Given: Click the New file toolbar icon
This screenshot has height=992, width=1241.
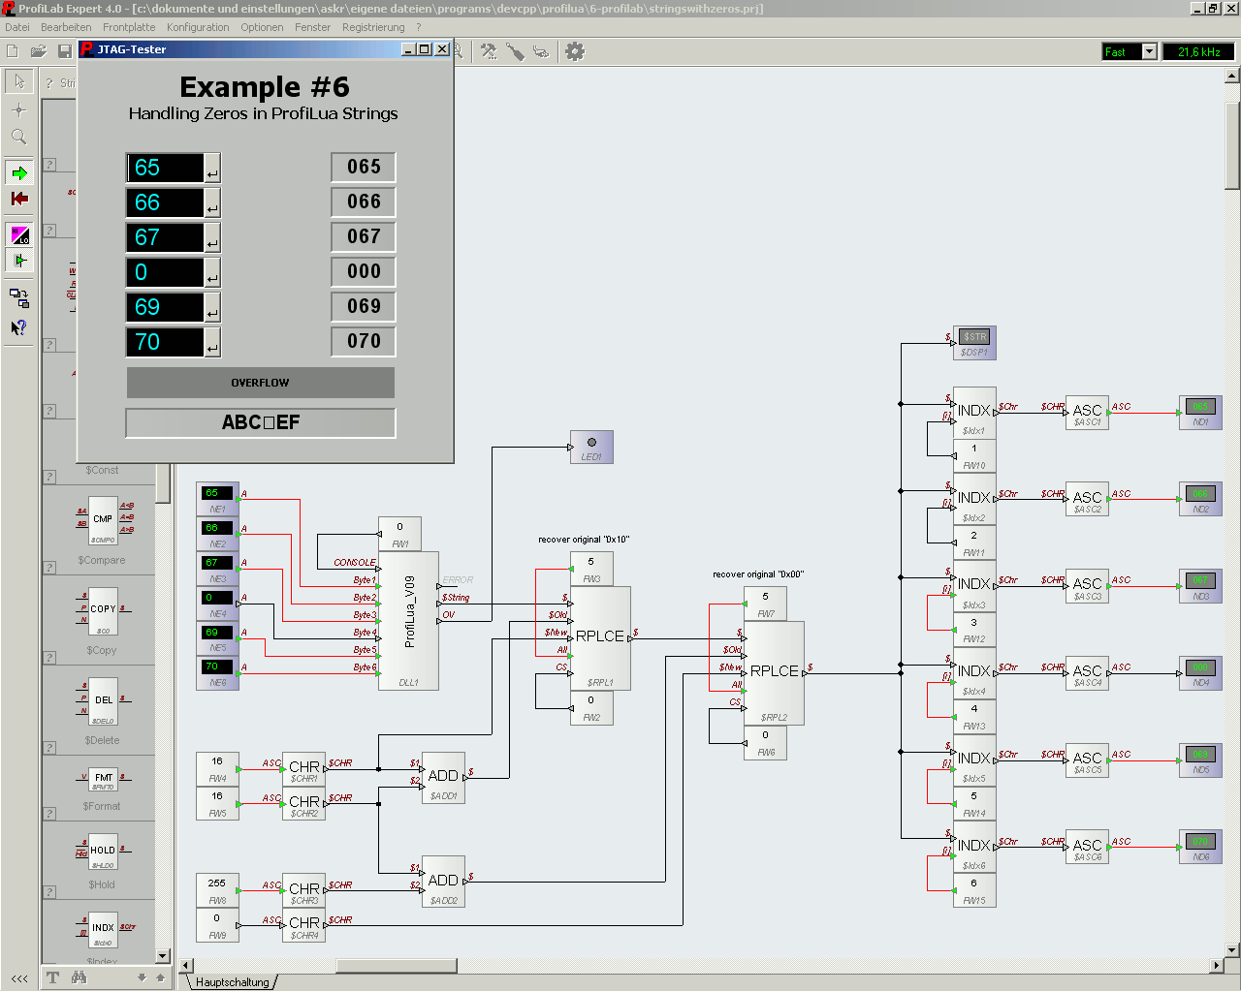Looking at the screenshot, I should [13, 51].
